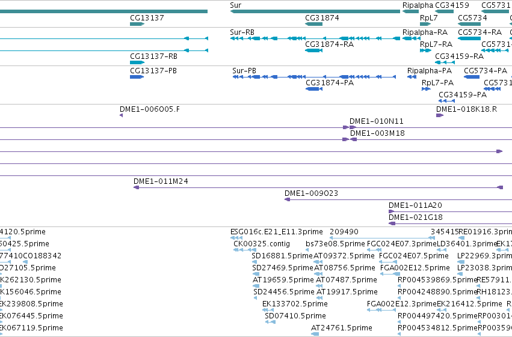The width and height of the screenshot is (512, 337).
Task: Open the CG34159-RA transcript label
Action: point(460,56)
